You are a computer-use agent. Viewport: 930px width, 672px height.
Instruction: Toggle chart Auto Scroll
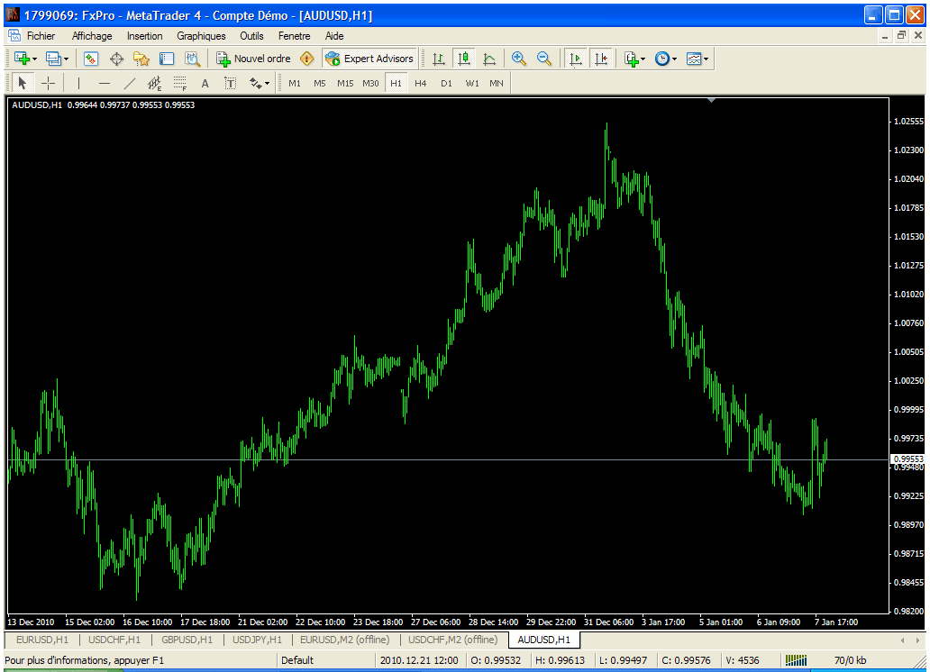(x=576, y=59)
